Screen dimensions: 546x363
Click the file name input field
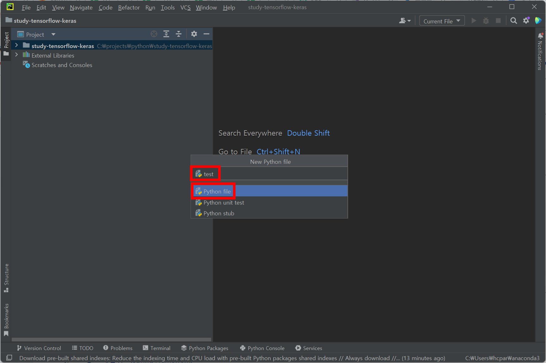point(269,174)
